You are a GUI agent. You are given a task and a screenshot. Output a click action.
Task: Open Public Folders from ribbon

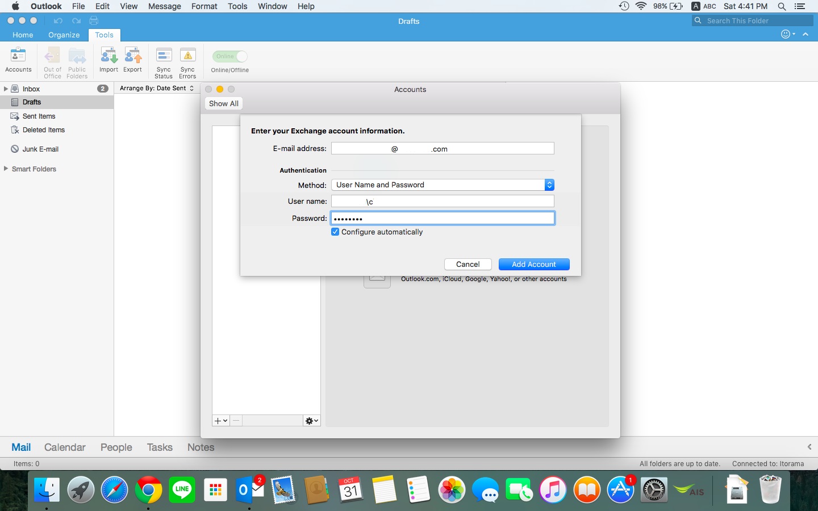click(x=77, y=62)
